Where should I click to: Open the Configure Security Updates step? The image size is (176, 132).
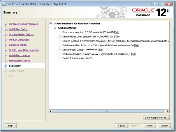coord(24,24)
